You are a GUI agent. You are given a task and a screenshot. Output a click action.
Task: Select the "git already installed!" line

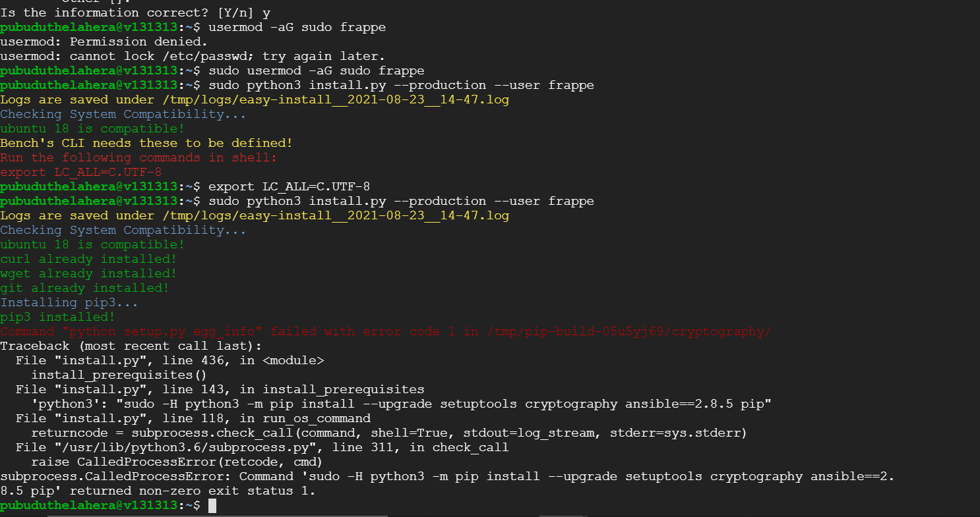click(x=84, y=288)
